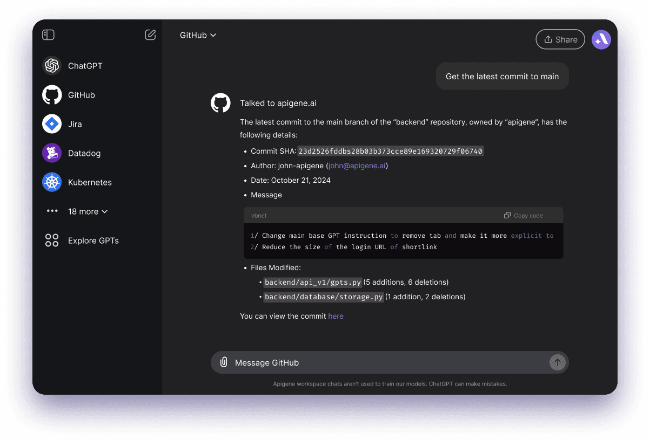The image size is (650, 440).
Task: Select GitHub in the sidebar list
Action: click(x=82, y=95)
